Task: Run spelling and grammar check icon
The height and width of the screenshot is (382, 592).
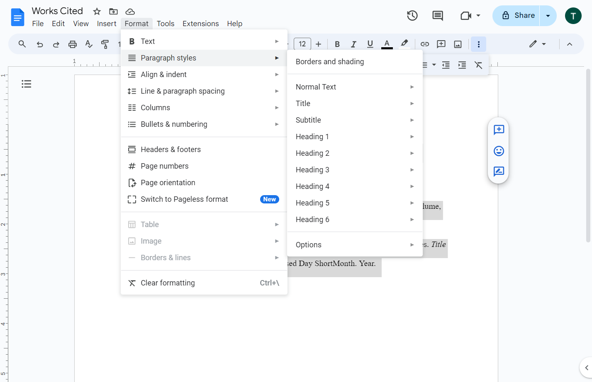Action: (89, 44)
